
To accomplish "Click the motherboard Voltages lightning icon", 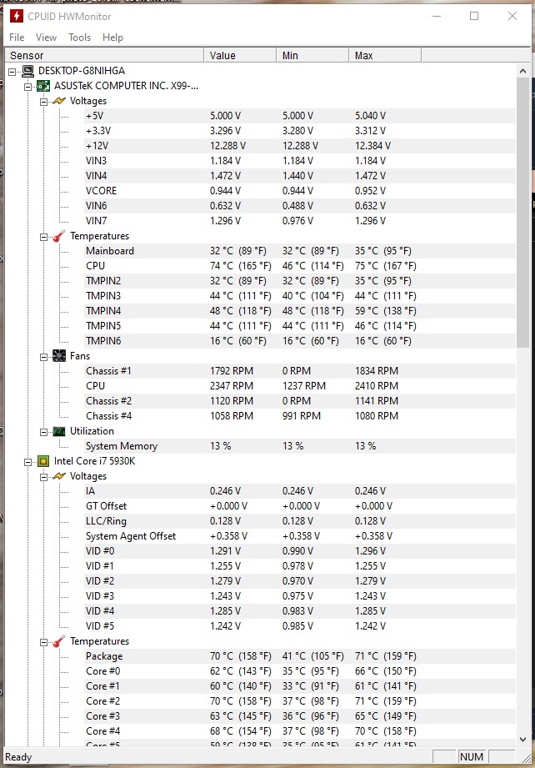I will pos(59,101).
